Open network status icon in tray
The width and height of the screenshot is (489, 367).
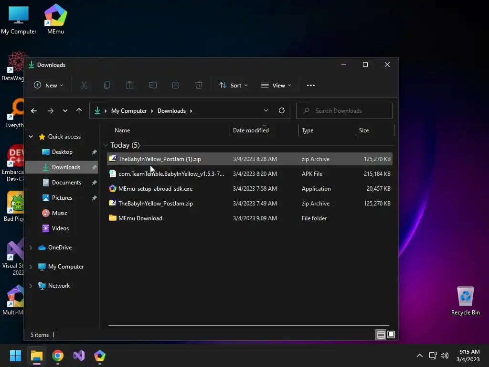433,356
